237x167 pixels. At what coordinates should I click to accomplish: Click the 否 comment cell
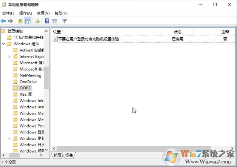[x=225, y=39]
